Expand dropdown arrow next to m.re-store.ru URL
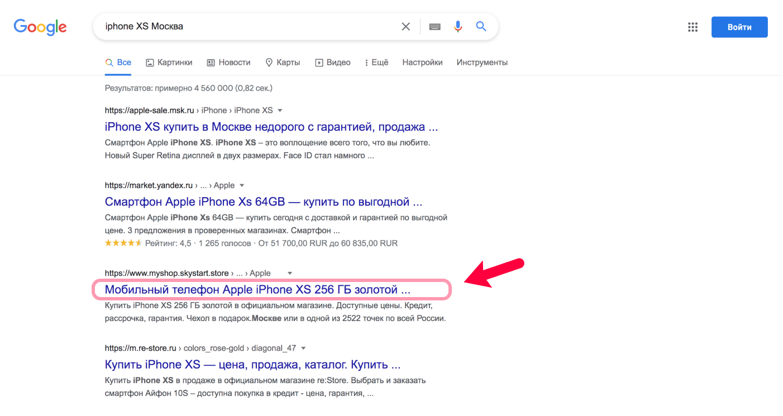 coord(303,348)
